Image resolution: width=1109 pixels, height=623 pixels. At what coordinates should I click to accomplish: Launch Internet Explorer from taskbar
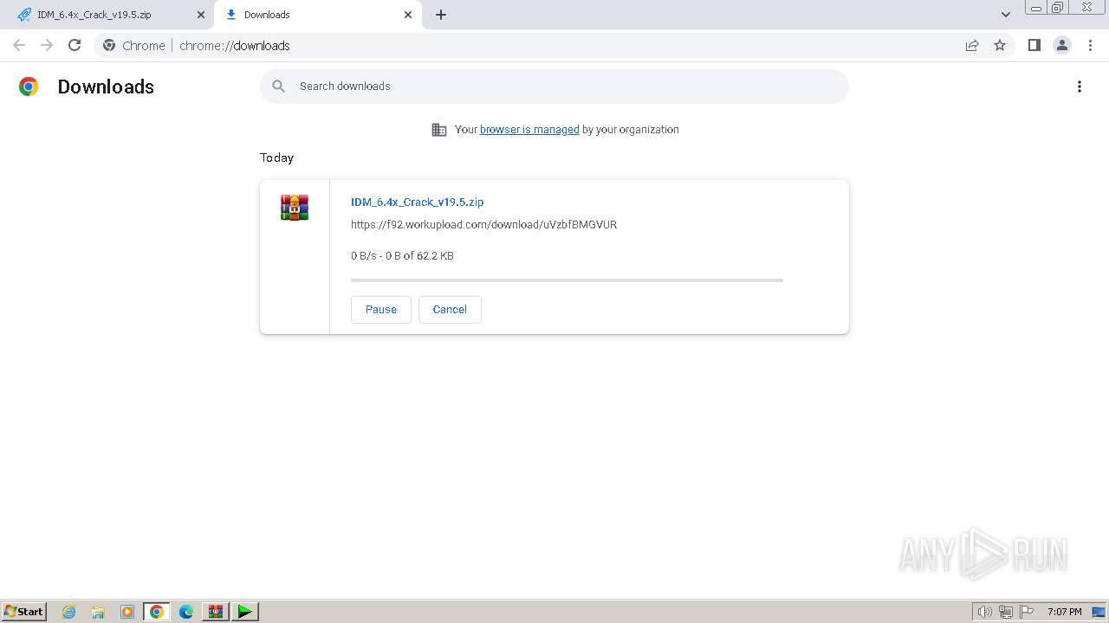(x=69, y=612)
